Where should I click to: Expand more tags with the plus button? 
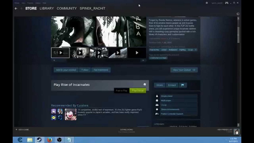(x=196, y=50)
